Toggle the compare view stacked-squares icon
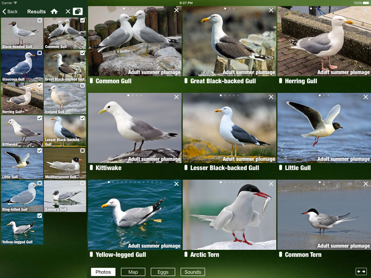 click(x=78, y=11)
